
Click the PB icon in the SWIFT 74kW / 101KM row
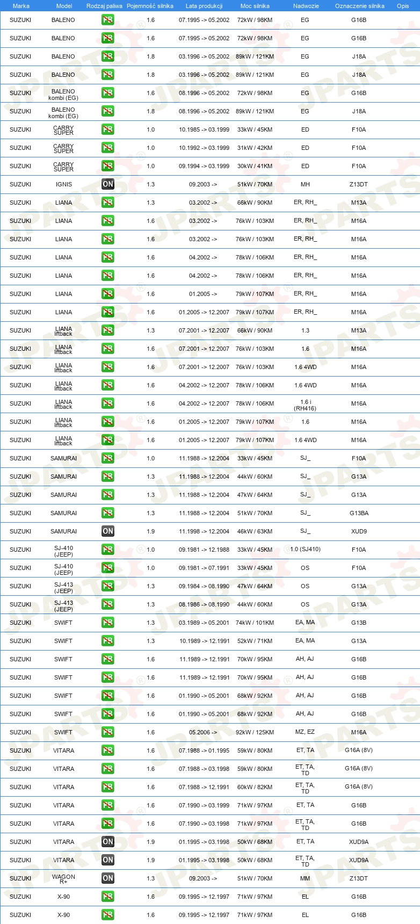108,623
